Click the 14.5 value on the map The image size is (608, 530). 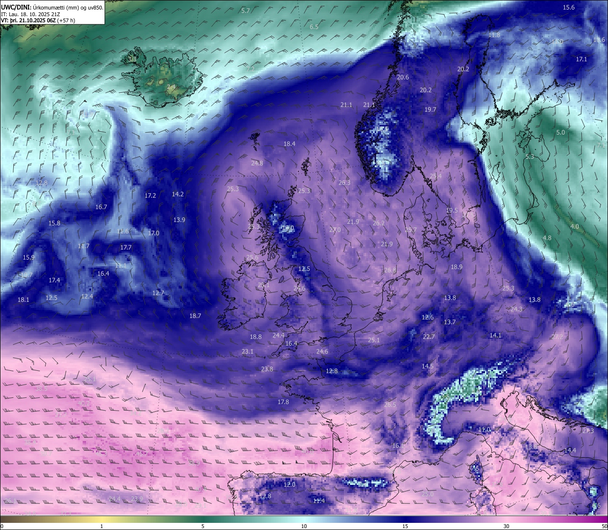click(427, 366)
